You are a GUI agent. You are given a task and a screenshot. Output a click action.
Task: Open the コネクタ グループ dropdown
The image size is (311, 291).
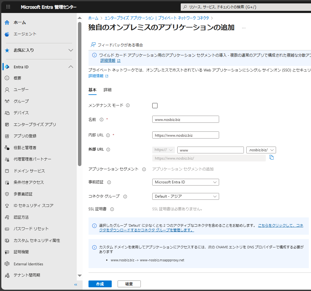[185, 196]
